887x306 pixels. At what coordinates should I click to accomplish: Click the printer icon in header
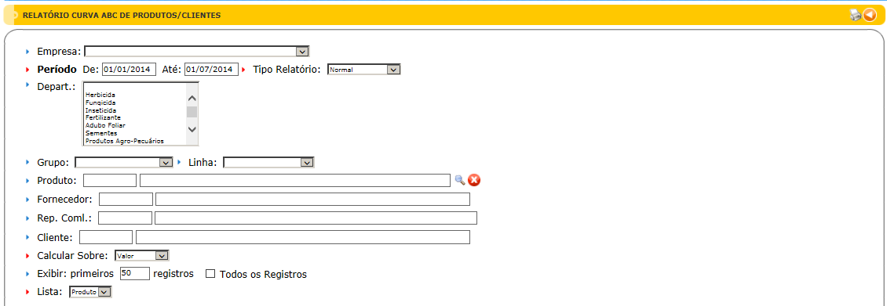point(856,15)
